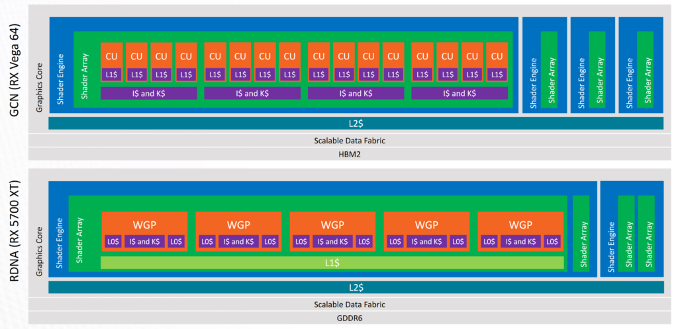Click the Graphics Core label of the RDNA diagram
678x329 pixels.
(x=39, y=252)
